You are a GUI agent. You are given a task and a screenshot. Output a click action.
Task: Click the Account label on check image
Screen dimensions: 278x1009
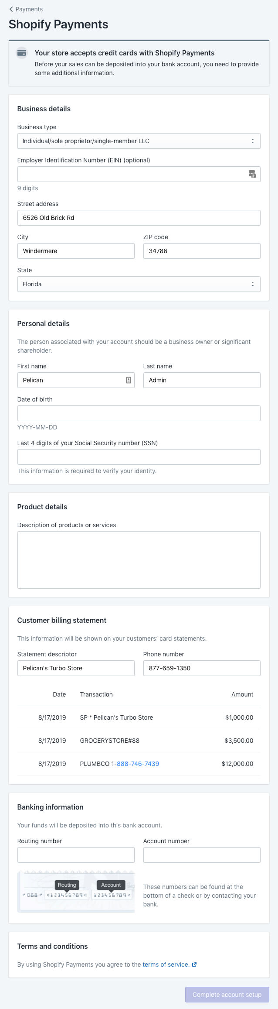click(111, 885)
